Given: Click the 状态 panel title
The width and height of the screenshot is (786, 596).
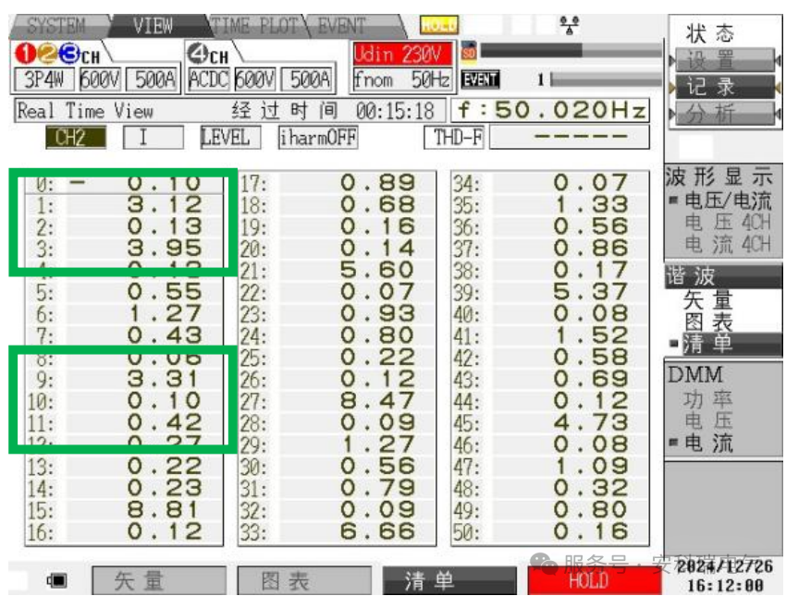Looking at the screenshot, I should click(710, 33).
